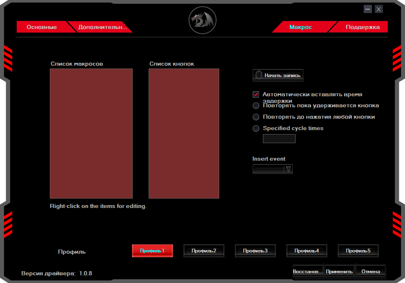Select Повторять до нажатия любой кнопки
405x283 pixels.
256,117
